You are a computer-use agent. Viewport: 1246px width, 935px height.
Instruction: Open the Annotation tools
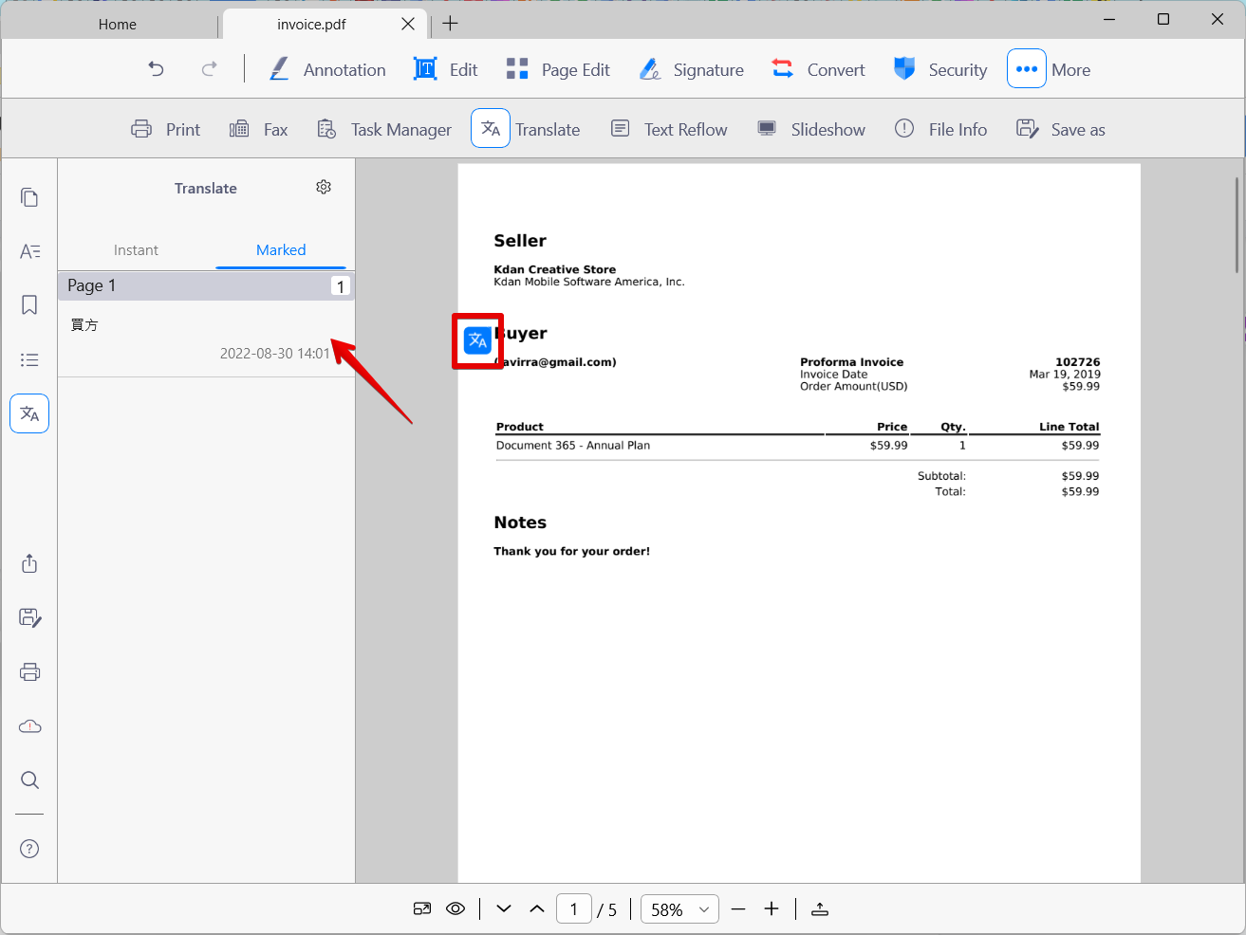[x=327, y=69]
